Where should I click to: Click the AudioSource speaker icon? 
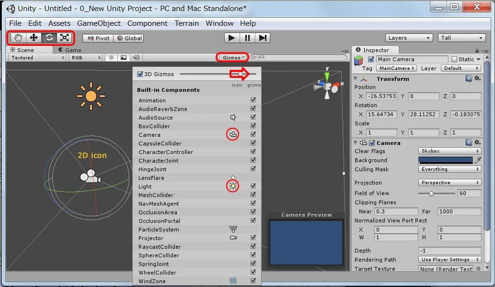coord(233,117)
